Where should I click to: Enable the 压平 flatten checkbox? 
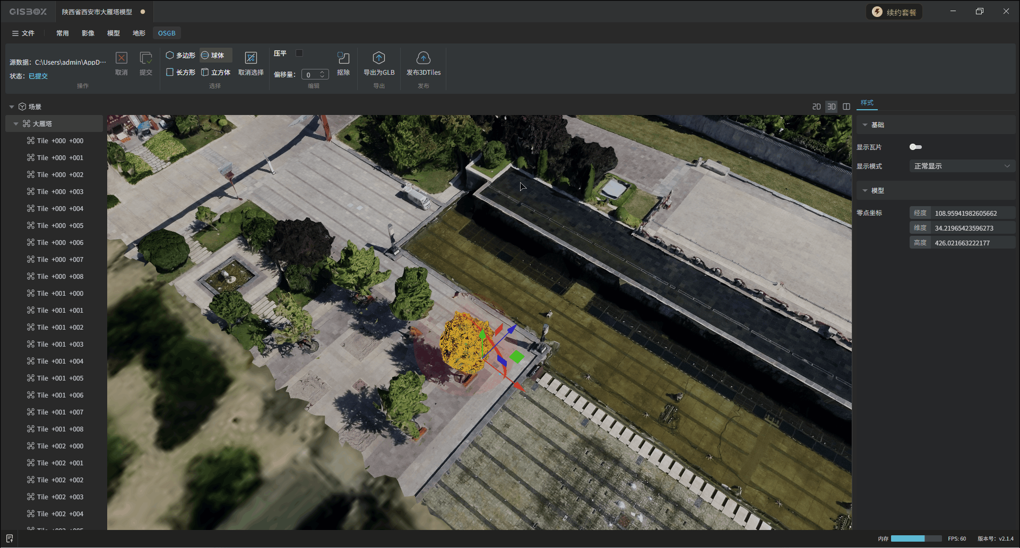299,53
